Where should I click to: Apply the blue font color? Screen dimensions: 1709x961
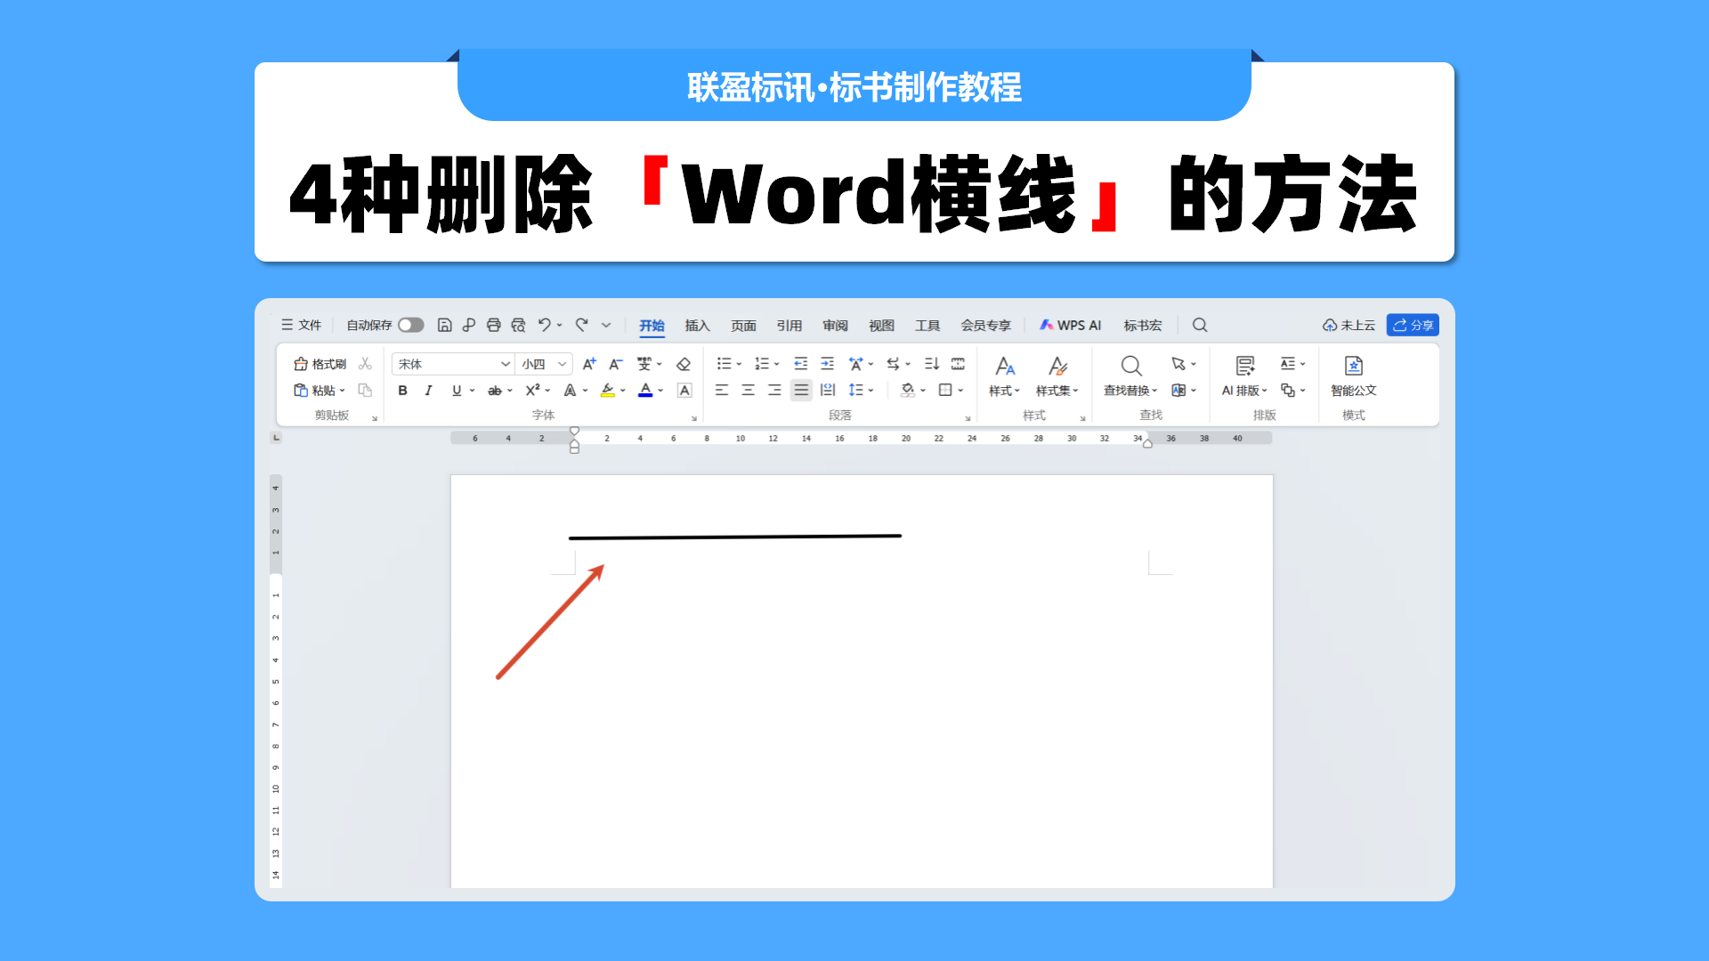[x=646, y=390]
